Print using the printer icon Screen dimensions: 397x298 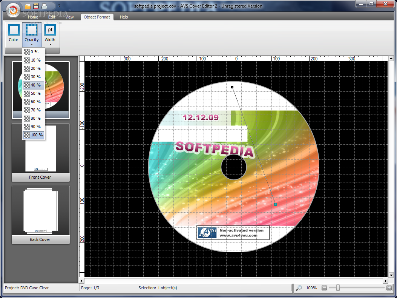click(x=44, y=6)
